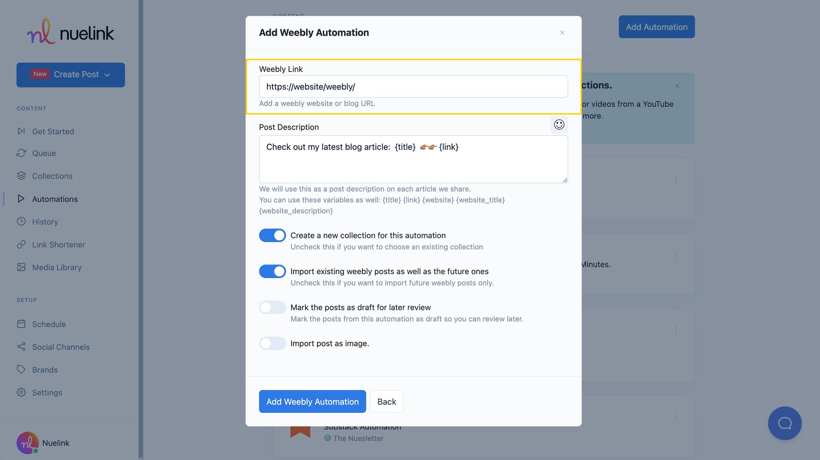Viewport: 820px width, 460px height.
Task: Close the Add Weebly Automation dialog
Action: (x=562, y=32)
